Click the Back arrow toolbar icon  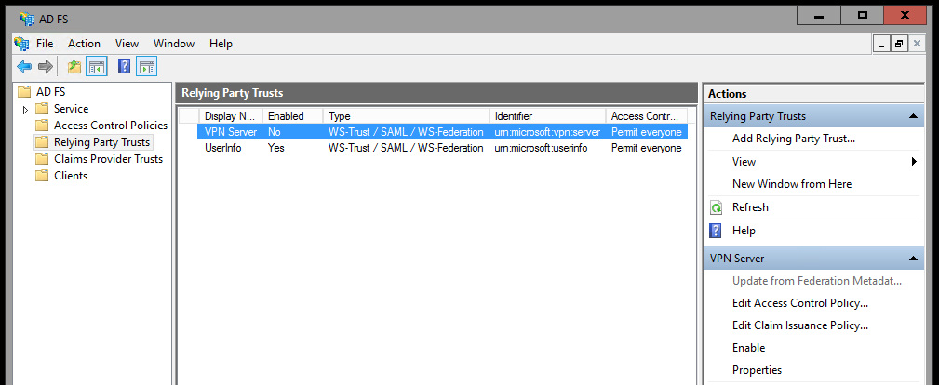click(24, 66)
